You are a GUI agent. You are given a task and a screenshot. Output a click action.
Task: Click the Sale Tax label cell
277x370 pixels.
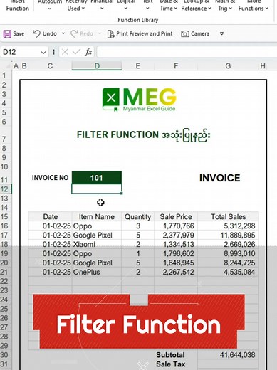click(x=176, y=364)
